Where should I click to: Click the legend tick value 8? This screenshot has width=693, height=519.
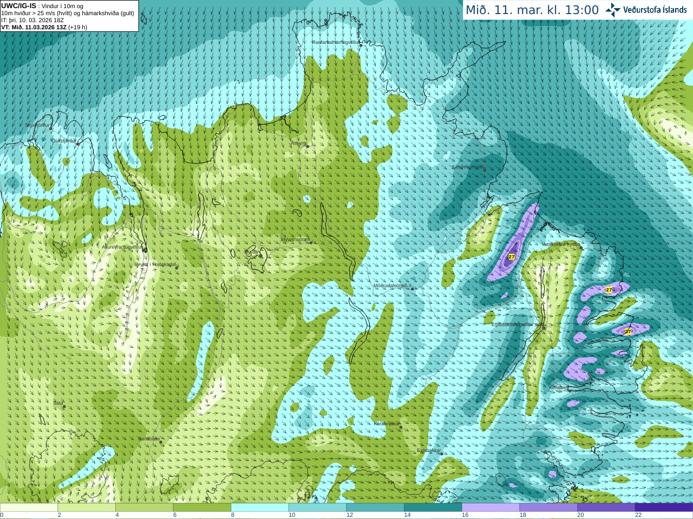click(x=233, y=515)
